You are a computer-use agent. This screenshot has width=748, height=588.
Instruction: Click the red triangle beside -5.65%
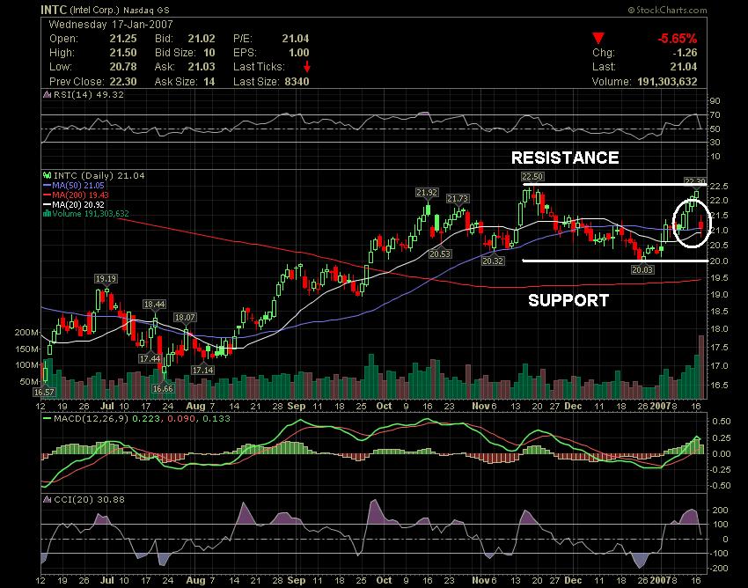pyautogui.click(x=598, y=38)
